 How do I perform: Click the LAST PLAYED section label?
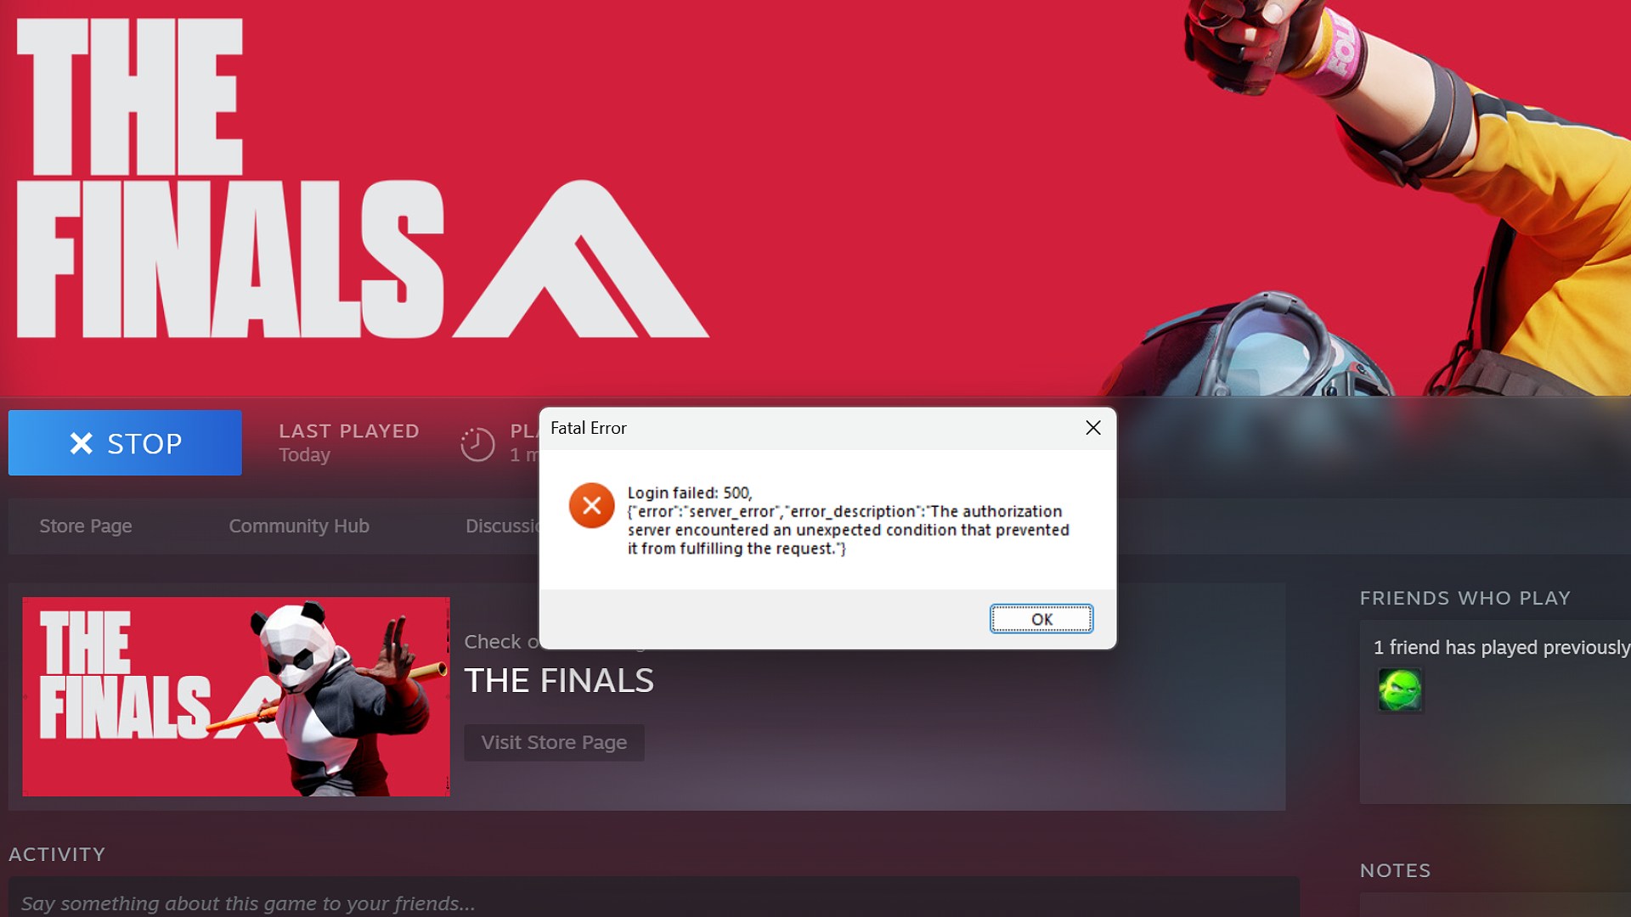click(347, 430)
